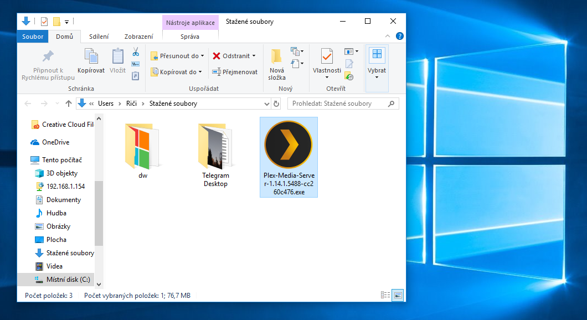Click the New folder icon in the title bar

(x=56, y=22)
